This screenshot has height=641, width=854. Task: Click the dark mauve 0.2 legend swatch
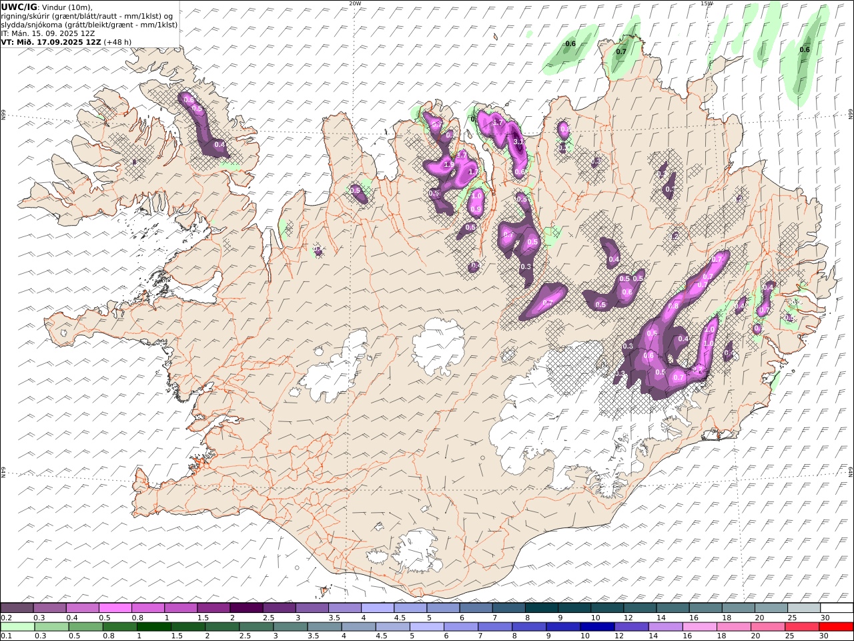17,608
